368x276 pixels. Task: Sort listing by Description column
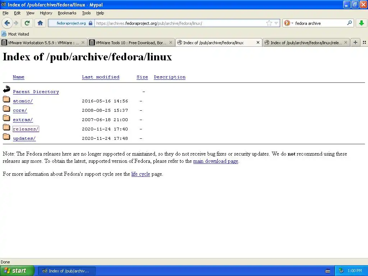click(x=170, y=77)
